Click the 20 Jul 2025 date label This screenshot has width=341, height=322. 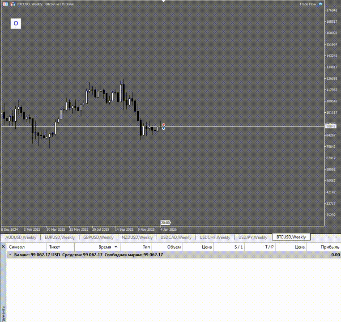tap(101, 229)
